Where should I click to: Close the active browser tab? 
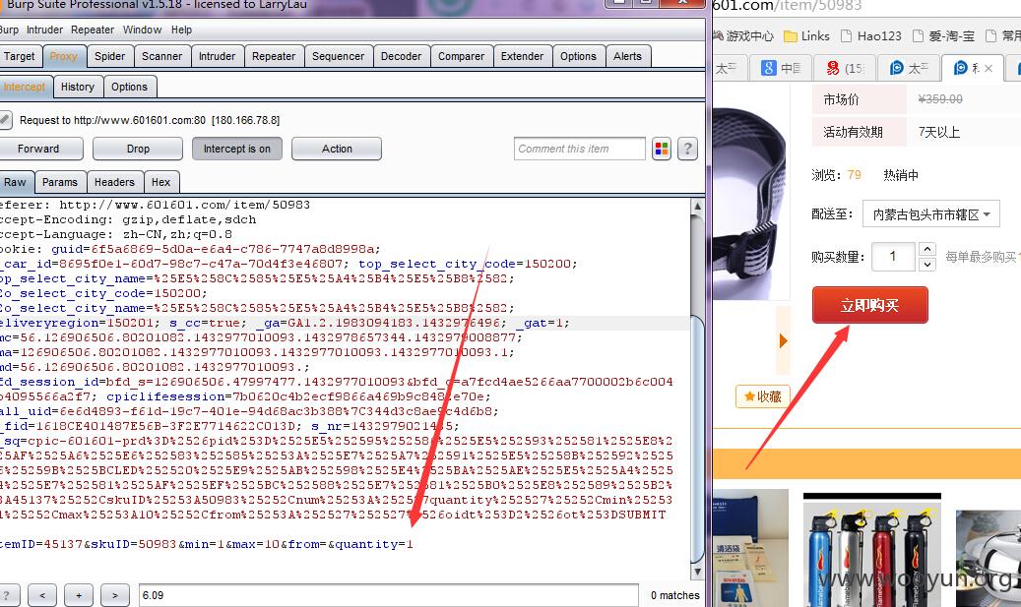click(x=989, y=68)
